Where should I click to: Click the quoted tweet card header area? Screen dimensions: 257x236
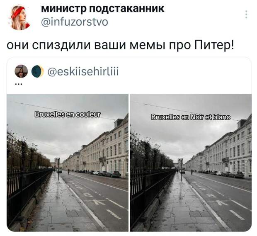[129, 75]
